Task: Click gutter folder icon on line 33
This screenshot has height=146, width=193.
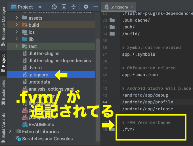Action: coord(112,27)
